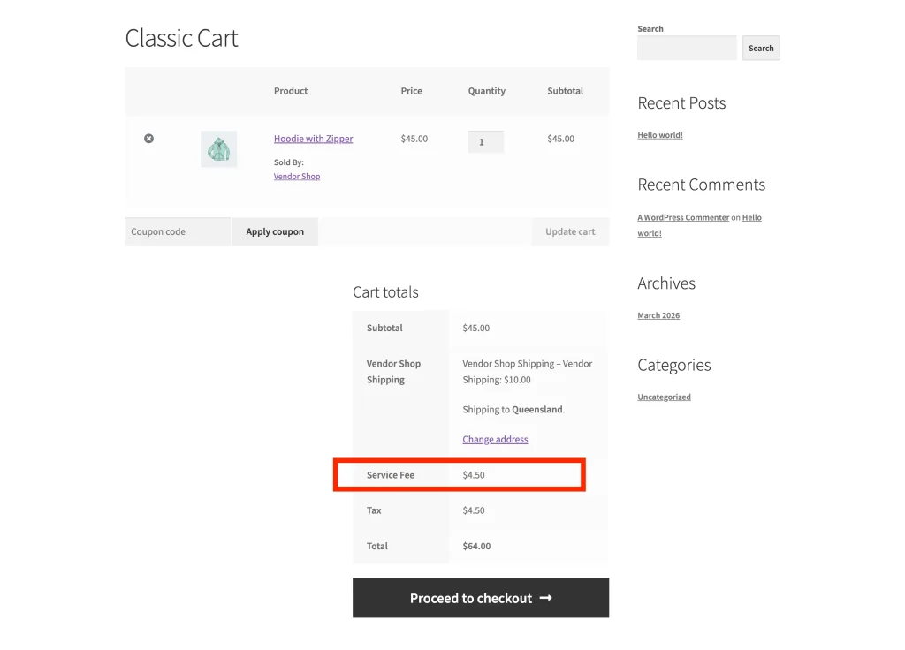Remove Hoodie with Zipper from cart

(x=148, y=139)
